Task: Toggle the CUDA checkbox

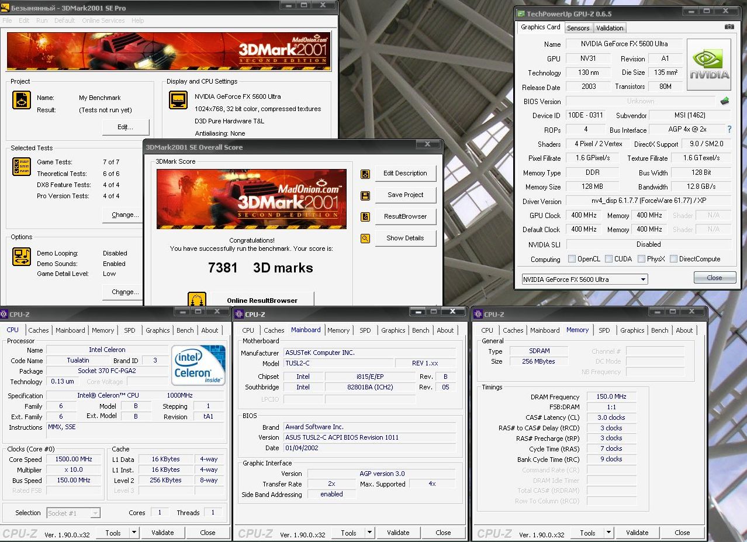Action: pos(609,259)
